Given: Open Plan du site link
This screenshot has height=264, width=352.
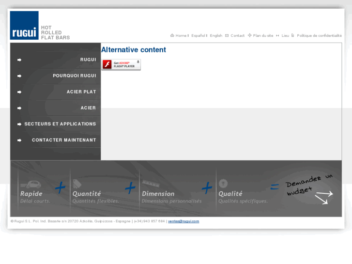Looking at the screenshot, I should click(263, 35).
